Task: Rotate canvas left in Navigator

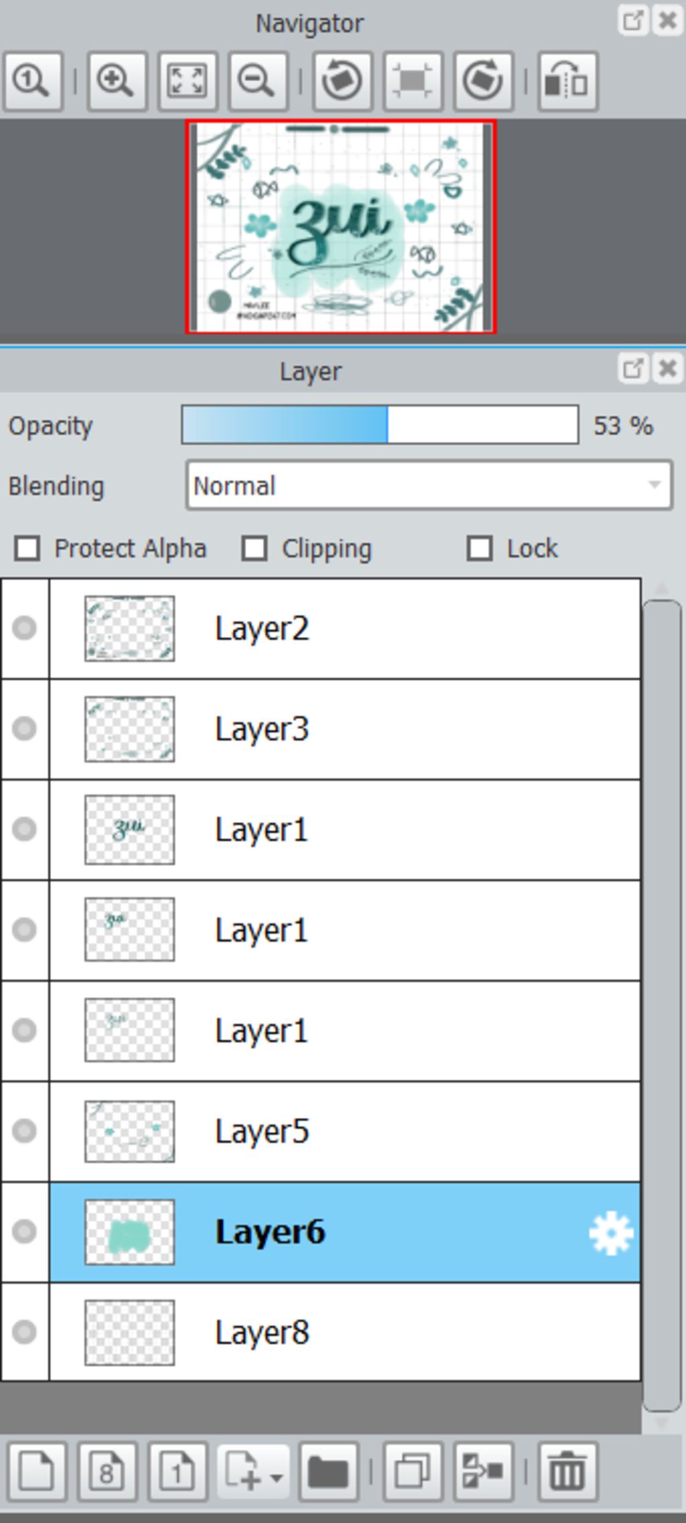Action: point(342,81)
